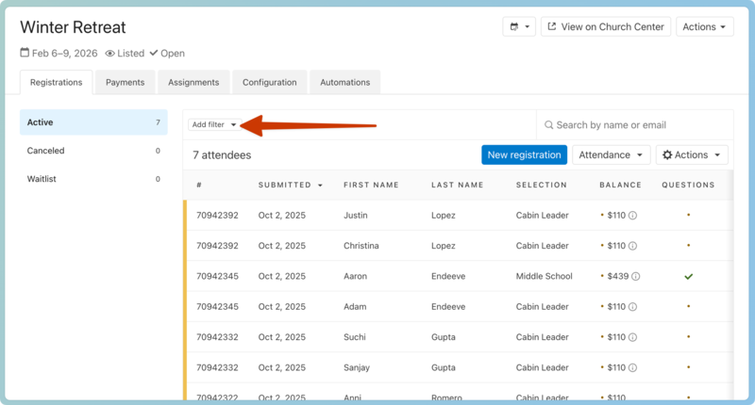Click info icon next to Justin's $110 balance
The height and width of the screenshot is (405, 755).
pos(632,216)
